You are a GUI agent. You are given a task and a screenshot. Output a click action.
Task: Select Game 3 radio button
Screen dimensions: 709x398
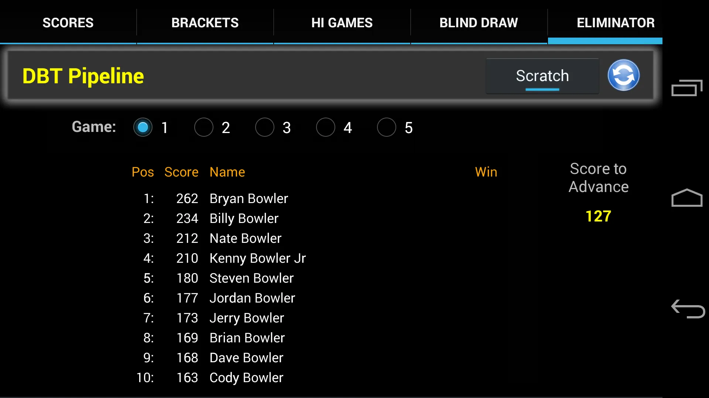[x=264, y=127]
